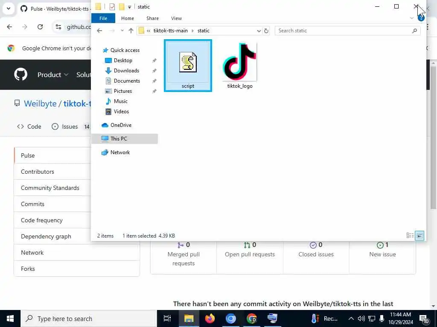This screenshot has width=437, height=327.
Task: Select Pulse in GitHub insights sidebar
Action: [52, 156]
